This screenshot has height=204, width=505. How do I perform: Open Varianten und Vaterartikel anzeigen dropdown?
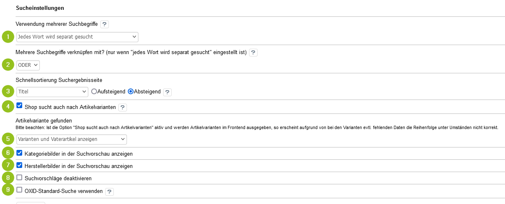click(71, 139)
